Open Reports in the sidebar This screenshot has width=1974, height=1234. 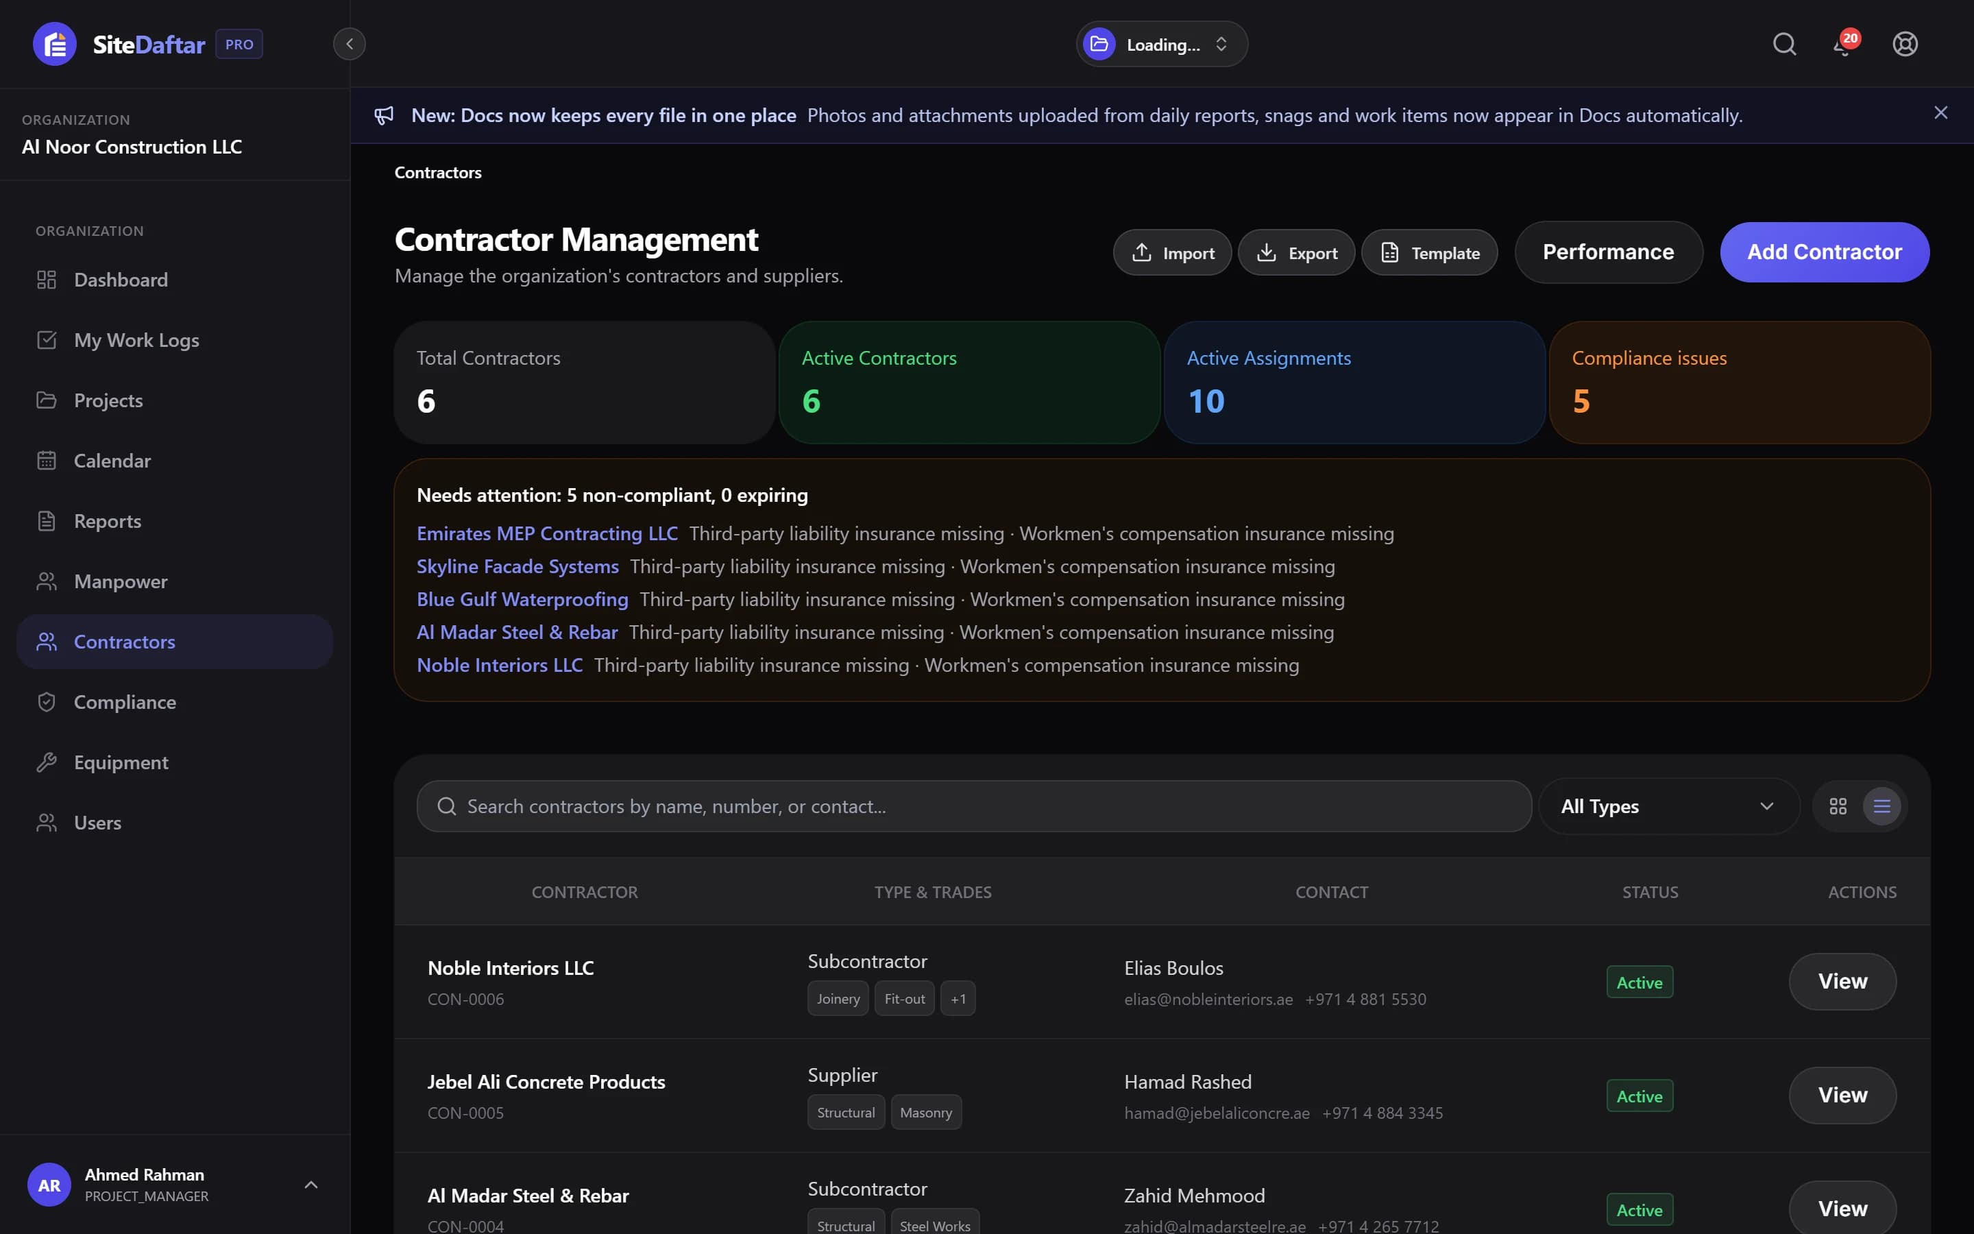175,522
